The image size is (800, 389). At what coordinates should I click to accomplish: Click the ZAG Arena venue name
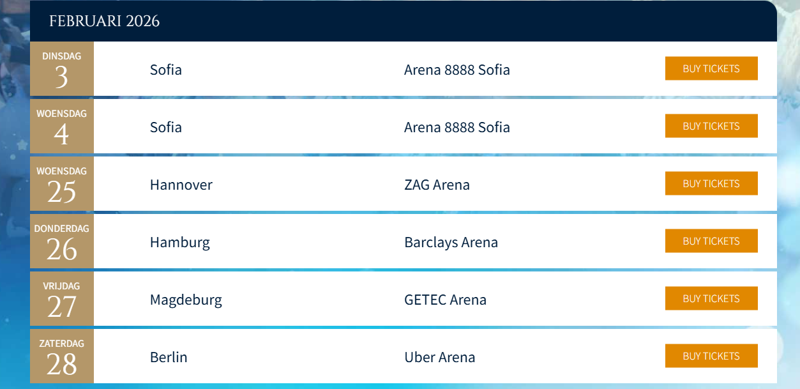437,185
